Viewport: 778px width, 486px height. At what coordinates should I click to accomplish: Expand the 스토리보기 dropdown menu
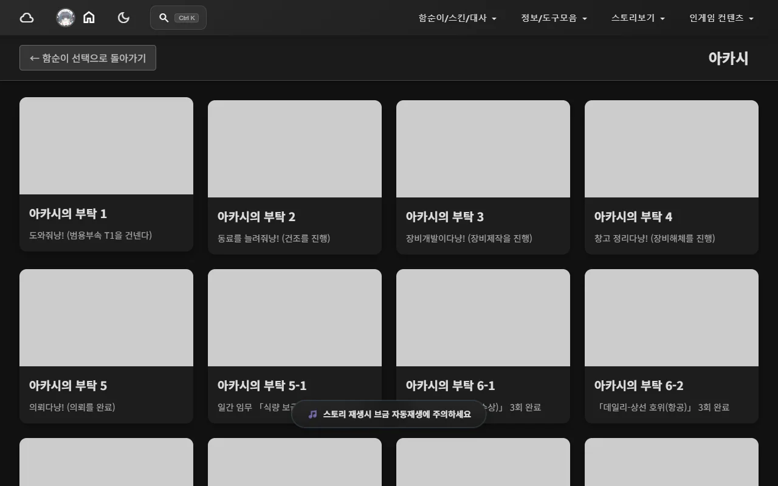click(638, 18)
